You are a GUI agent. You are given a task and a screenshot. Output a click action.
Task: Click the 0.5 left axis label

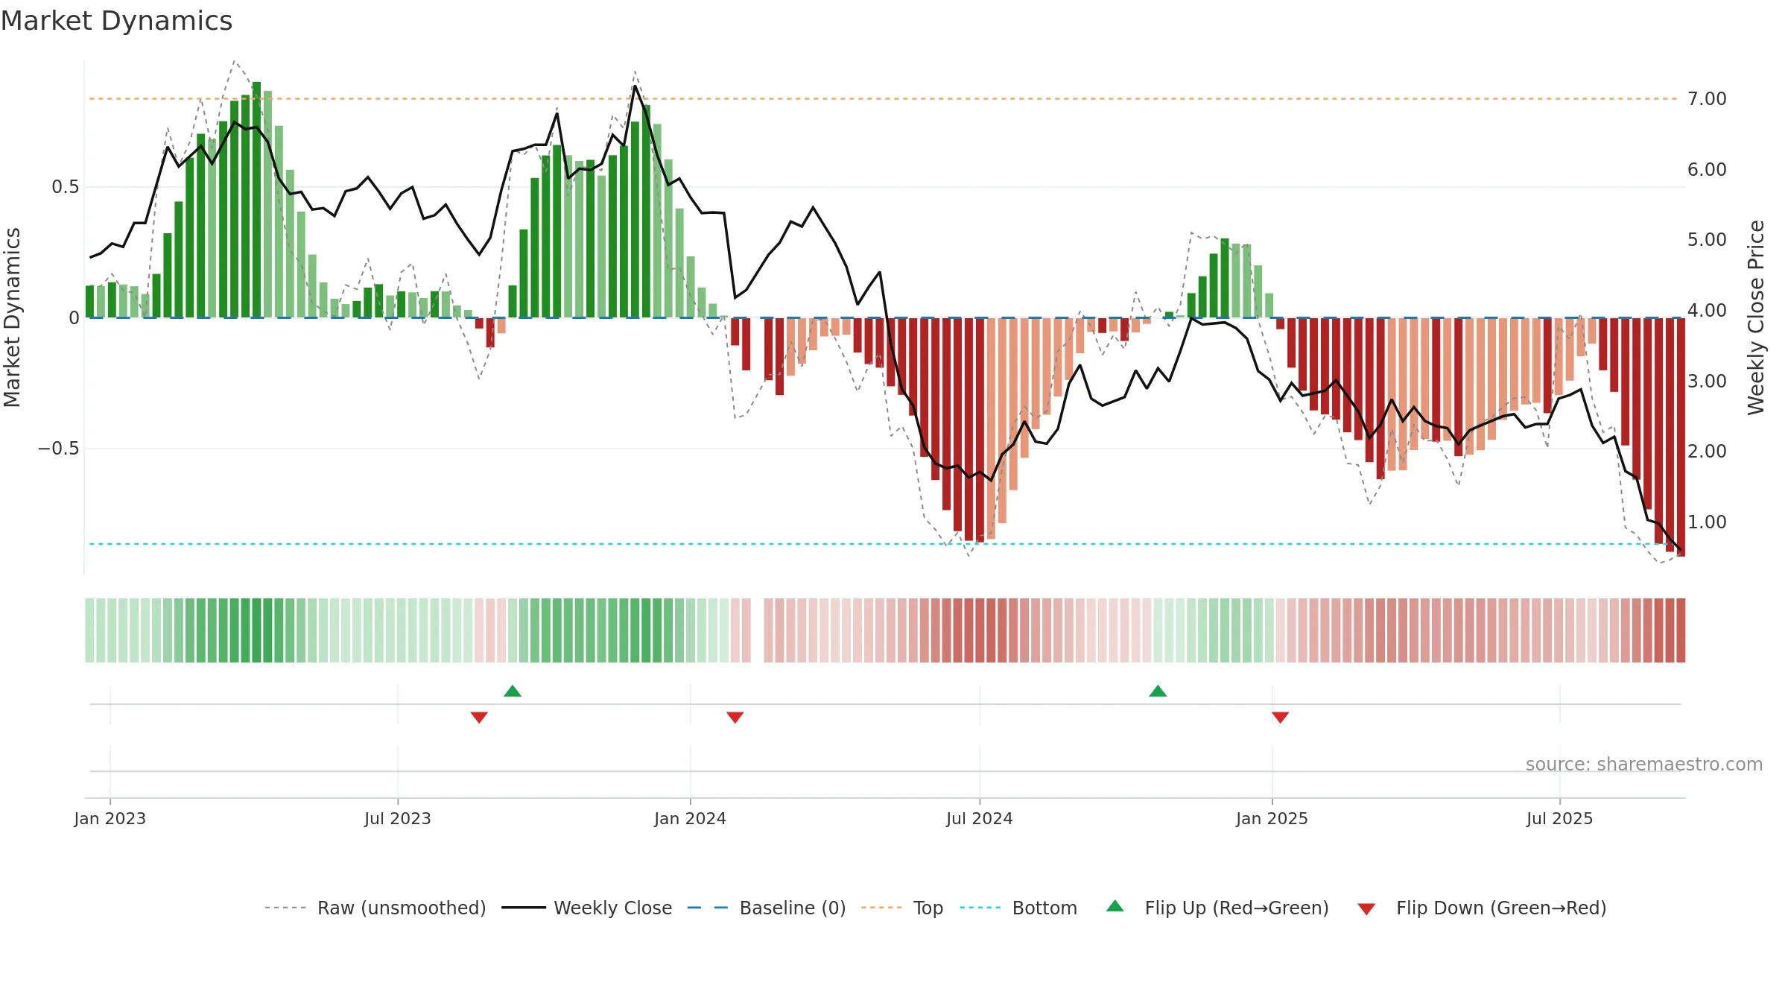click(66, 187)
